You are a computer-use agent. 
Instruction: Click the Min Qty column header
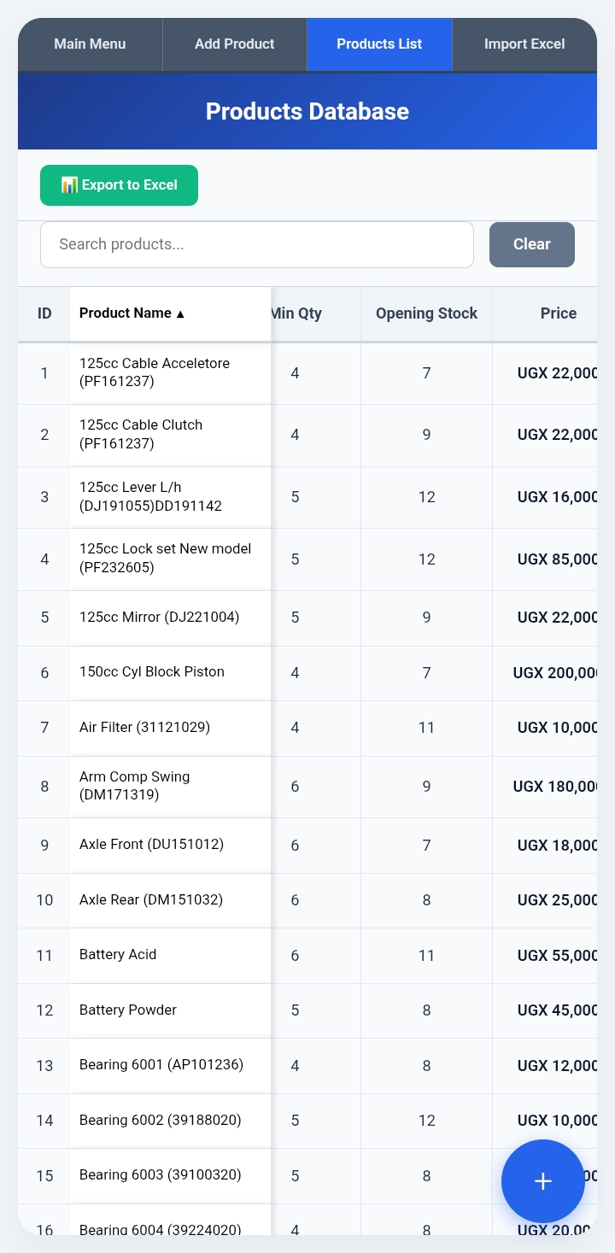click(296, 313)
